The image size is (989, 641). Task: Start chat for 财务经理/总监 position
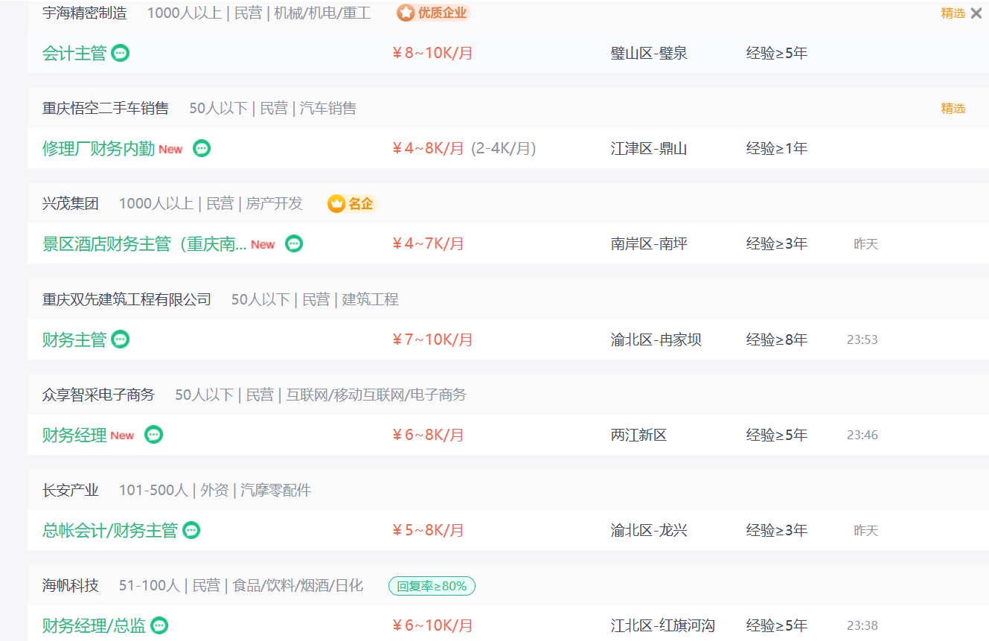(159, 625)
